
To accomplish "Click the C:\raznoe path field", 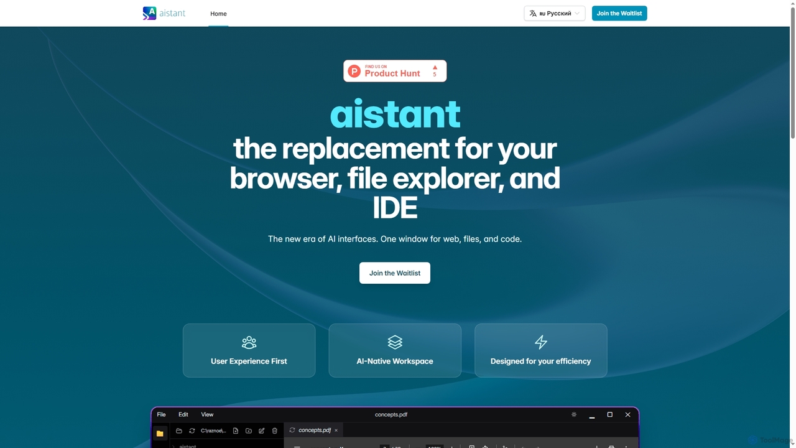I will 213,431.
